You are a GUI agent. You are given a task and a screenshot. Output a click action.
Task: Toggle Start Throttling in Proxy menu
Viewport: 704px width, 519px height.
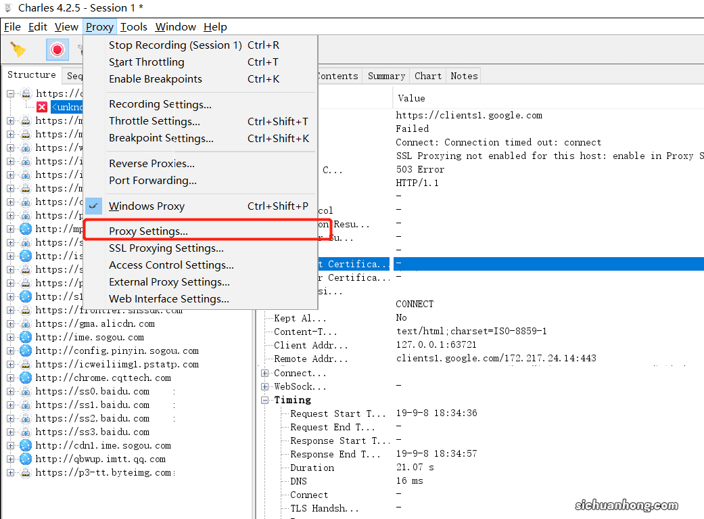[x=146, y=62]
